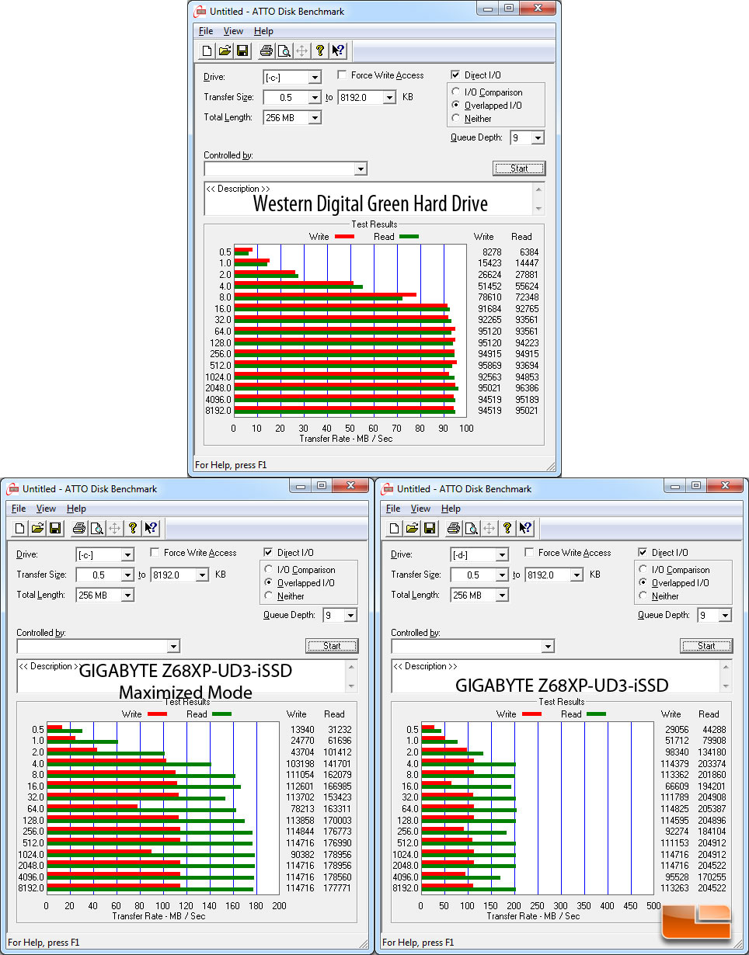Click Save floppy icon in Maximized Mode window

54,529
